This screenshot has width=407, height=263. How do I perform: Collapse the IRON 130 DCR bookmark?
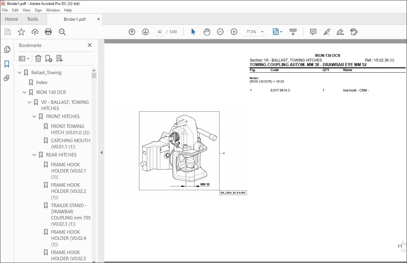(x=25, y=92)
